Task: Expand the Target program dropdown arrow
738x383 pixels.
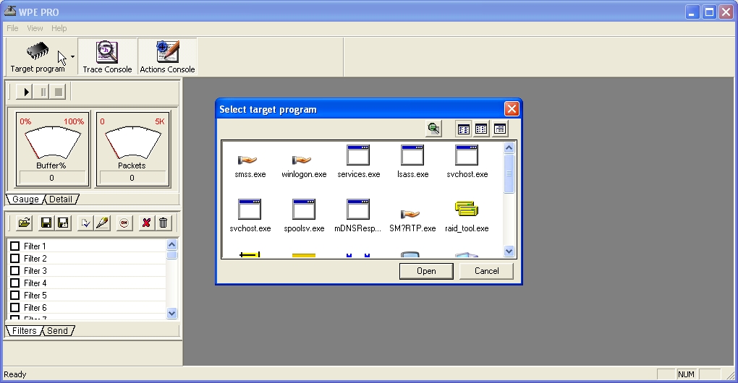Action: click(x=72, y=57)
